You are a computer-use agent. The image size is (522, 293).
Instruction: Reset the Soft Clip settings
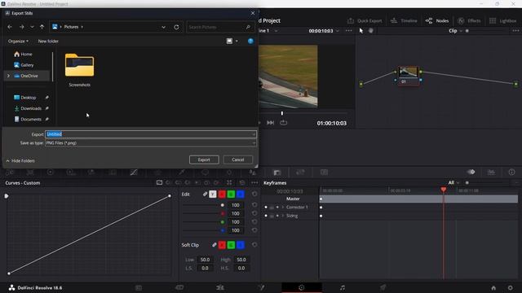point(254,245)
